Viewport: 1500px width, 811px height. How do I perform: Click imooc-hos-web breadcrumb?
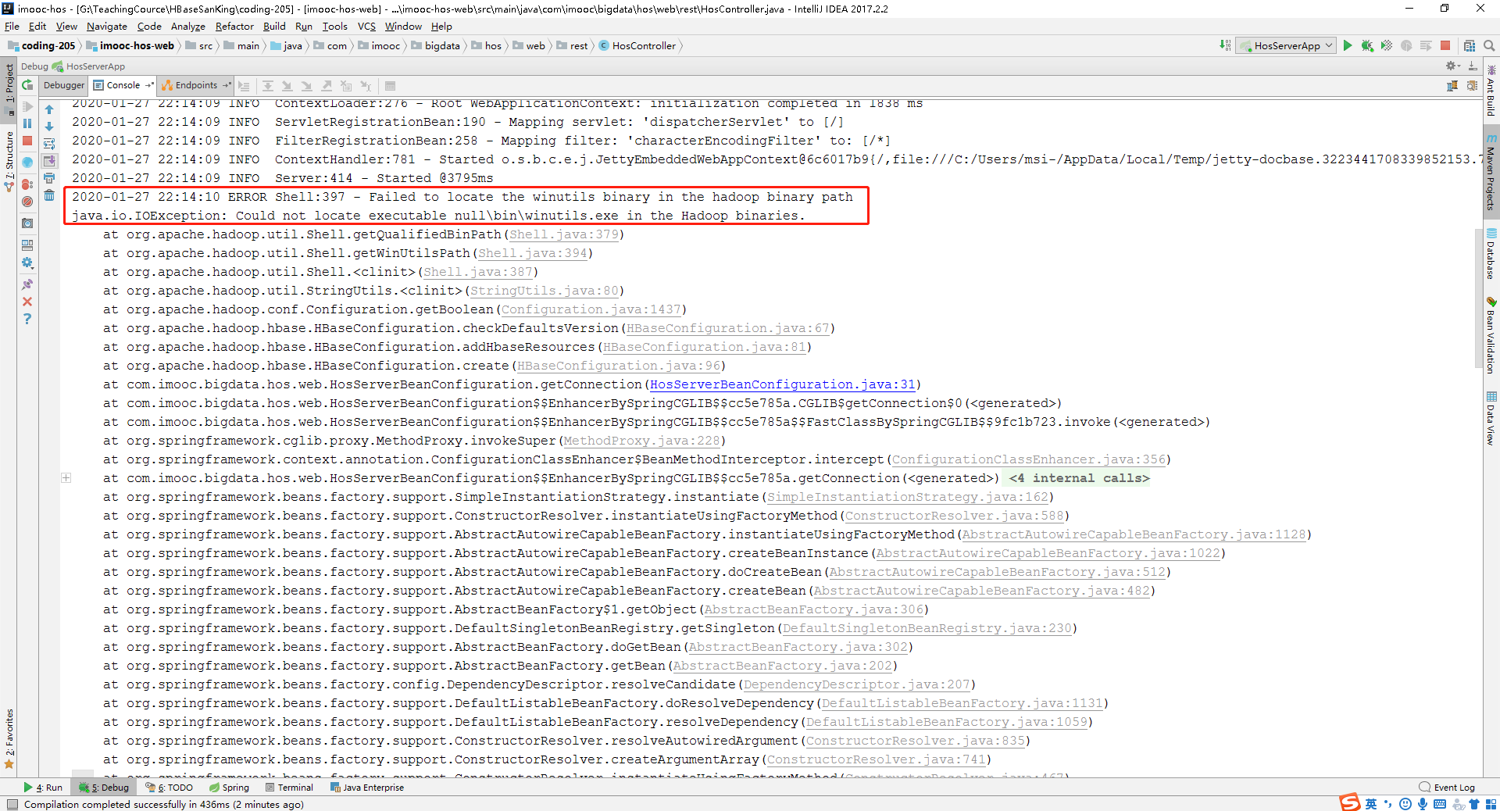point(131,45)
